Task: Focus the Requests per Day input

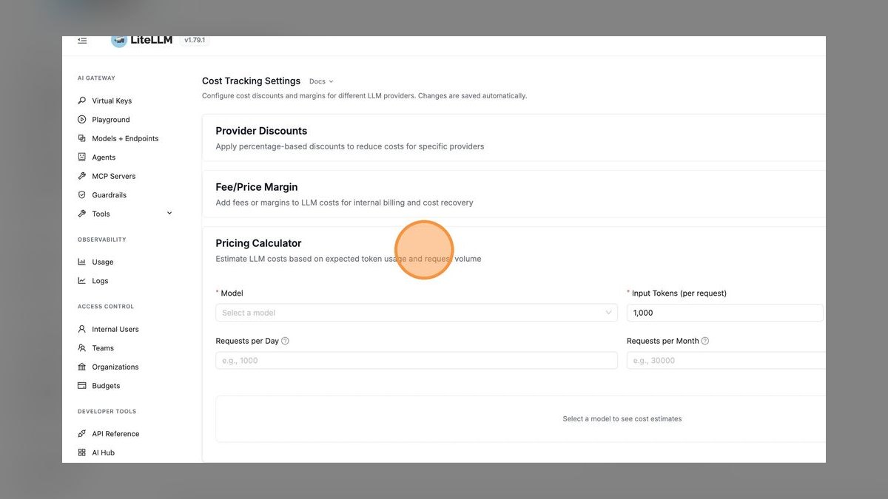Action: pos(417,361)
